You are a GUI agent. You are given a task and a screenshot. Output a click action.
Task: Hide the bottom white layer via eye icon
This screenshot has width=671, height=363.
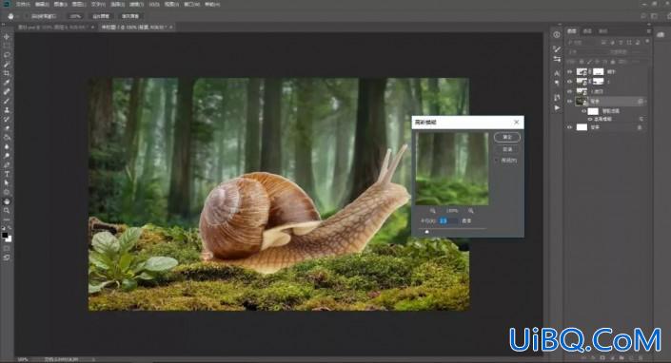[569, 127]
